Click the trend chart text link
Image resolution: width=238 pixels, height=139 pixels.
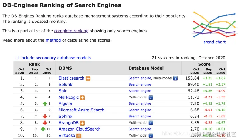click(x=214, y=42)
